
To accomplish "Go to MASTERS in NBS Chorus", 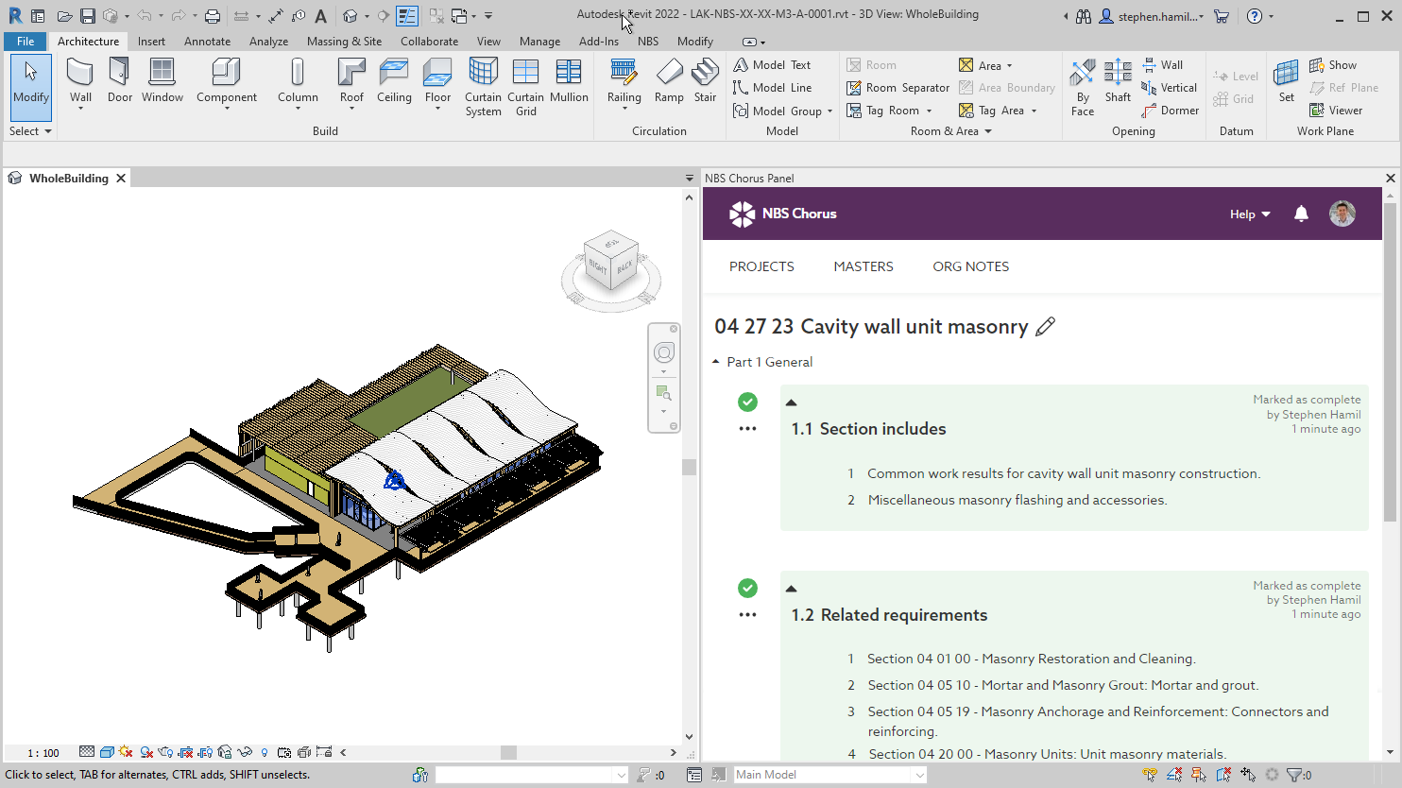I will [x=863, y=266].
